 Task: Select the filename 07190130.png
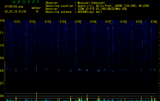[14, 7]
